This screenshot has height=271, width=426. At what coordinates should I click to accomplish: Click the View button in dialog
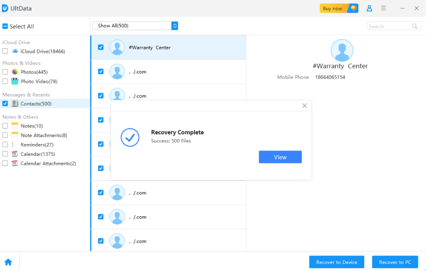(280, 157)
